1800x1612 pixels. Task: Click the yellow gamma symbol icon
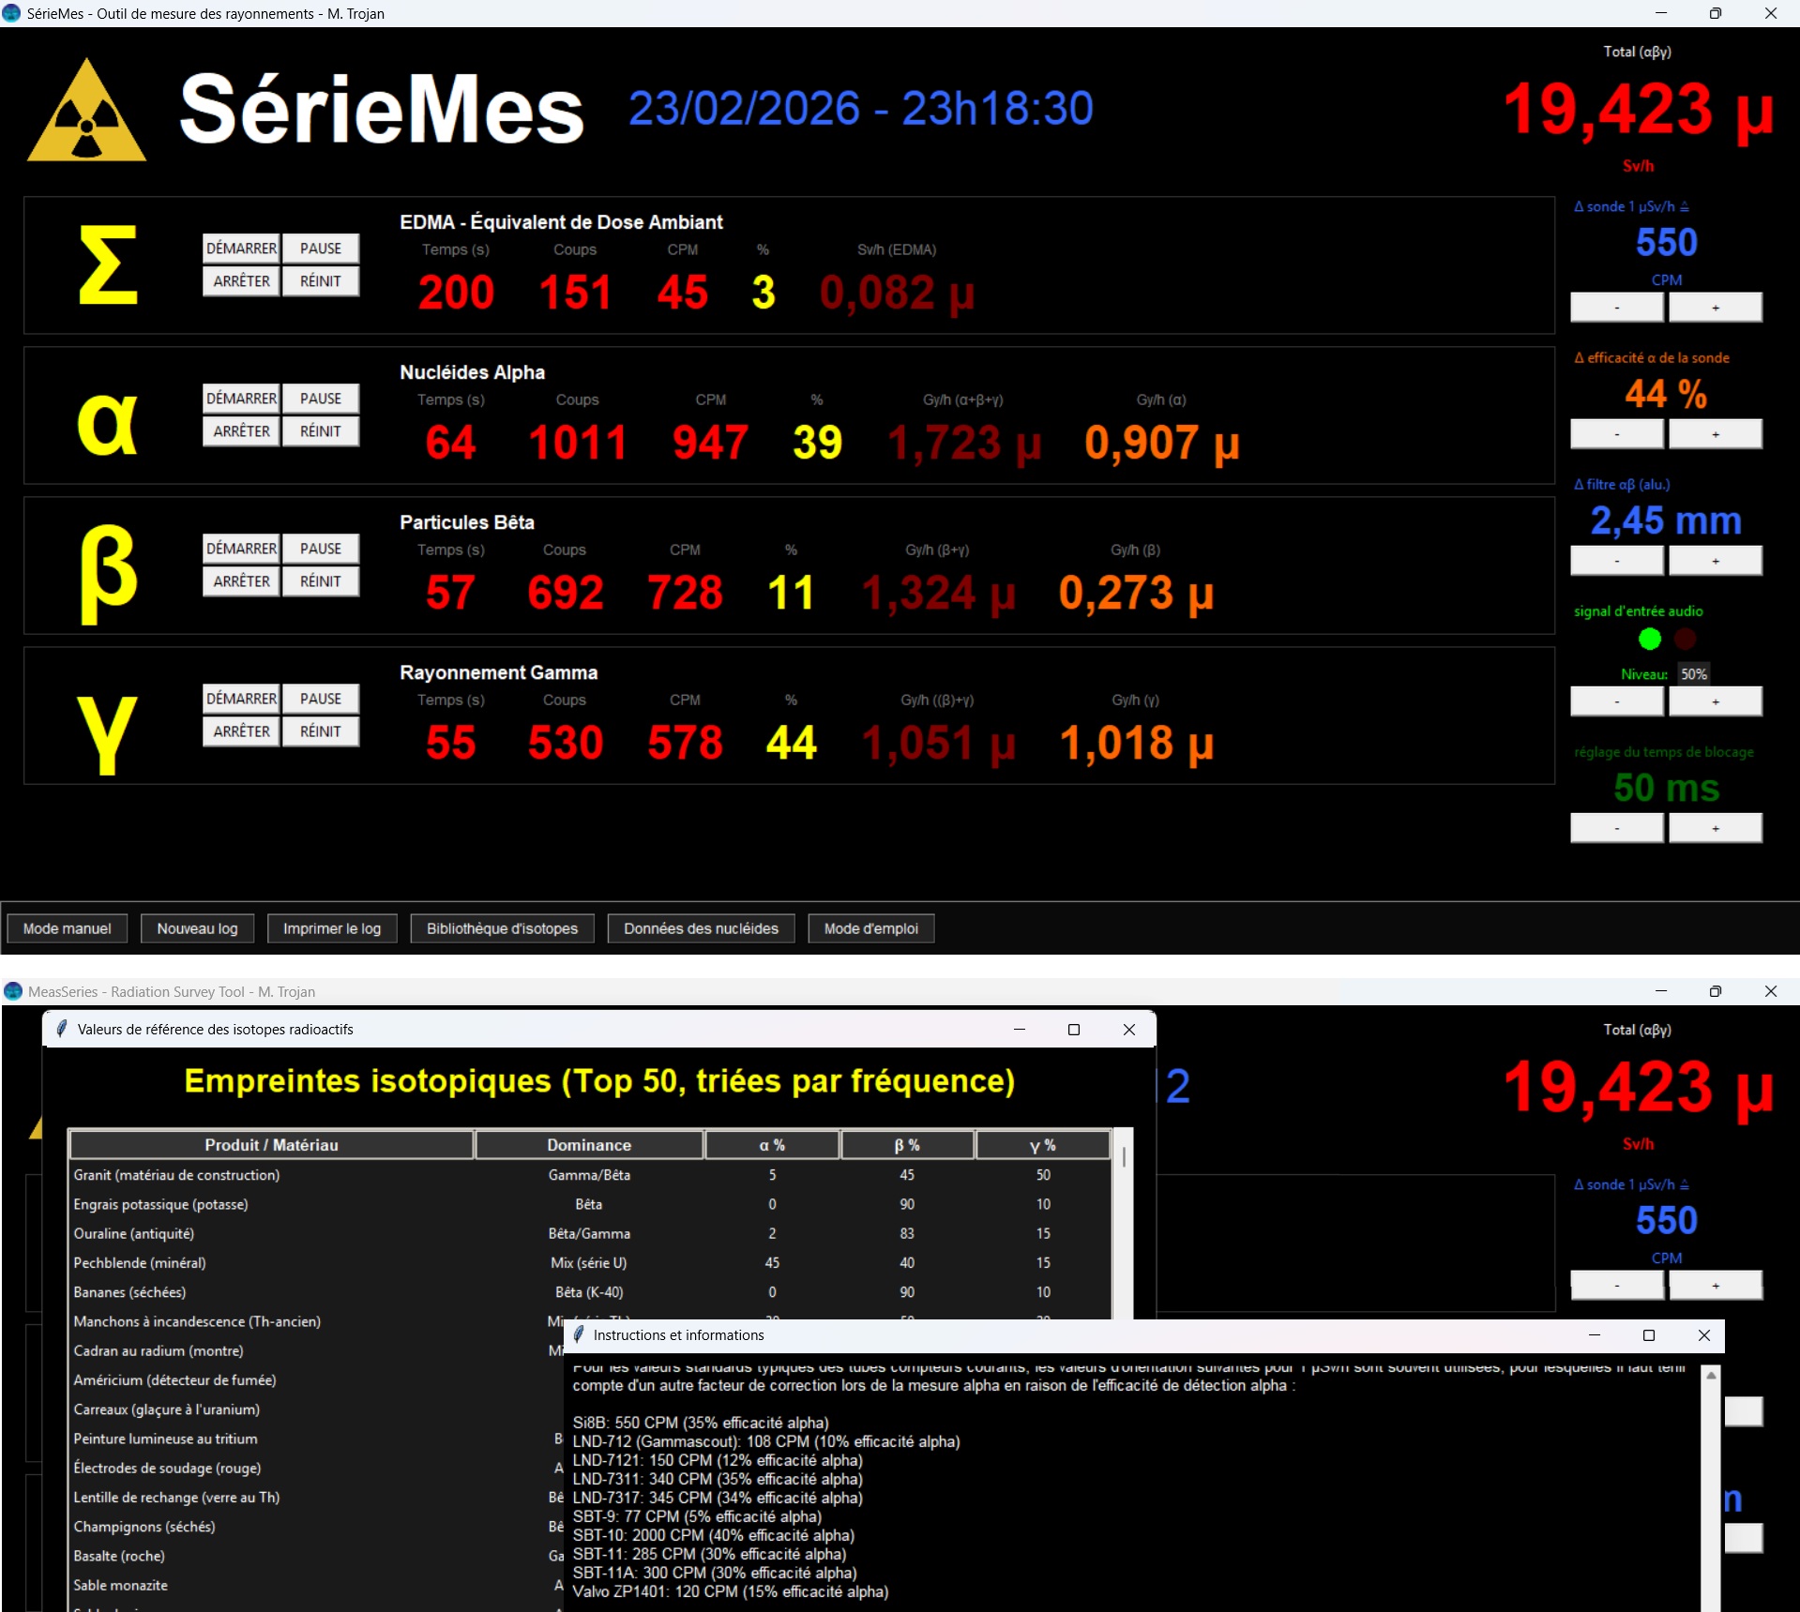pyautogui.click(x=107, y=733)
